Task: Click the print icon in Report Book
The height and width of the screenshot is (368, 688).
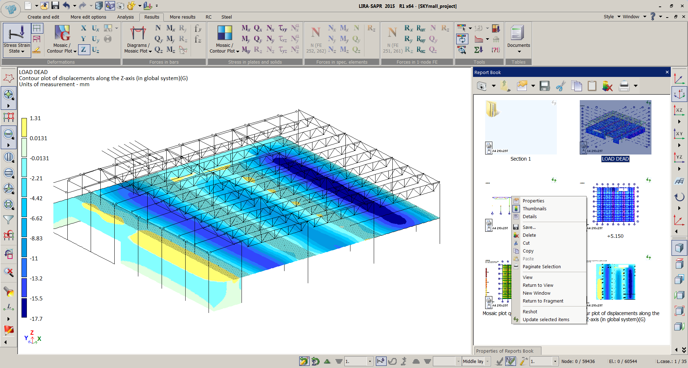Action: 624,86
